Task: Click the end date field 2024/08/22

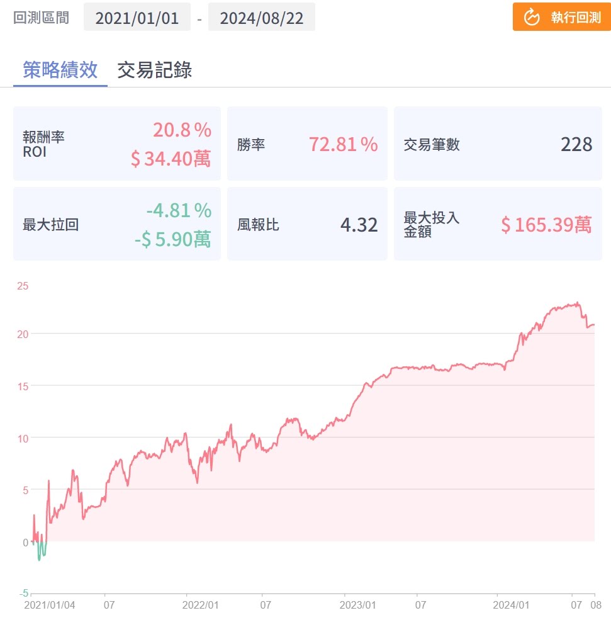Action: [x=261, y=18]
